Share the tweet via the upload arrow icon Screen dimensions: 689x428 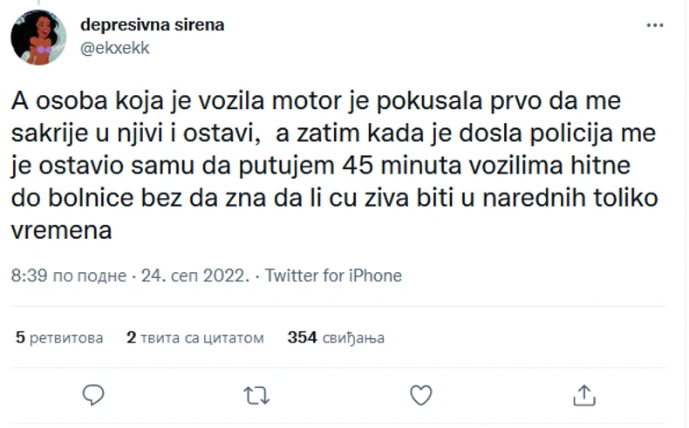585,396
